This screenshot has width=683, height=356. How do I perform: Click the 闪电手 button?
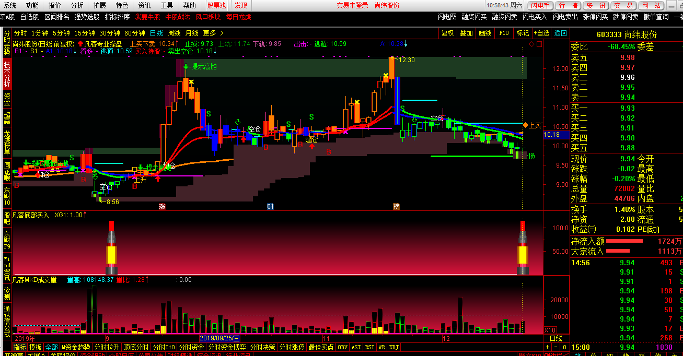point(540,5)
